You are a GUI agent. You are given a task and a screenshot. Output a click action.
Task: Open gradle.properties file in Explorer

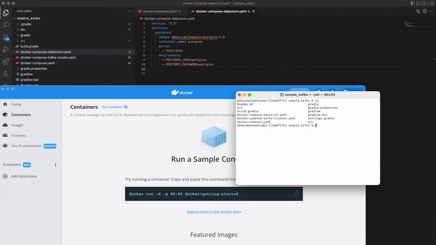33,69
